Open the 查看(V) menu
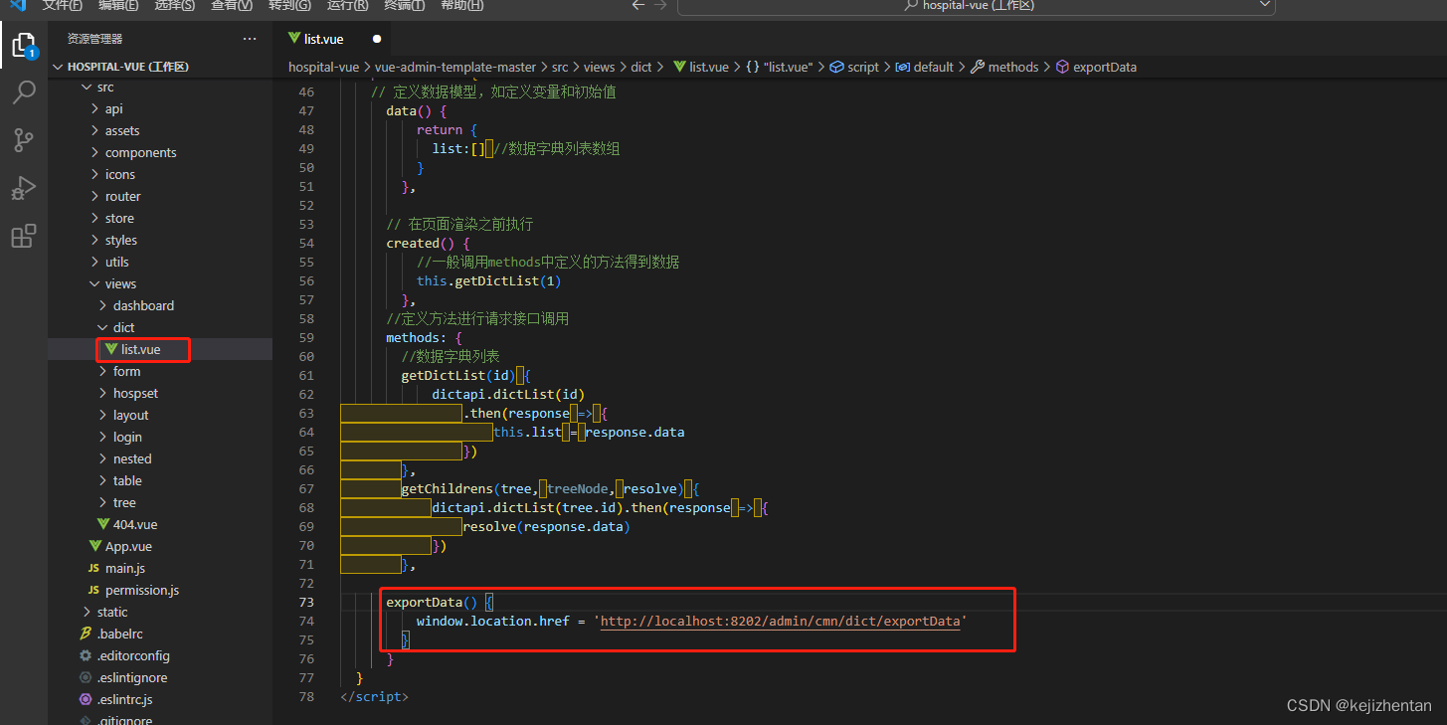1447x725 pixels. (x=232, y=5)
